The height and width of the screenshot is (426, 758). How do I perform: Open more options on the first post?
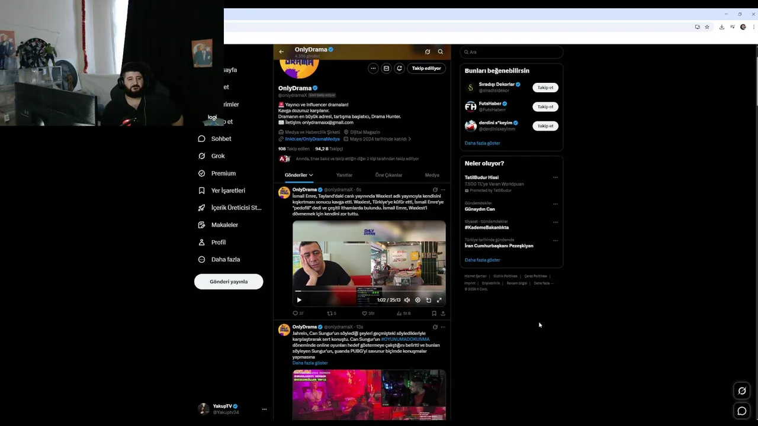[x=443, y=190]
